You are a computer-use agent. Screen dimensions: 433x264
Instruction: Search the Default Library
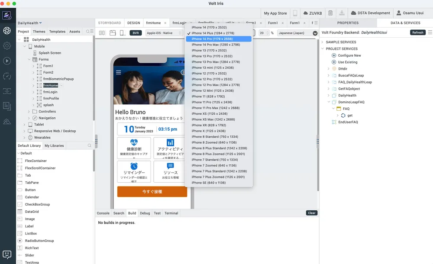point(89,145)
